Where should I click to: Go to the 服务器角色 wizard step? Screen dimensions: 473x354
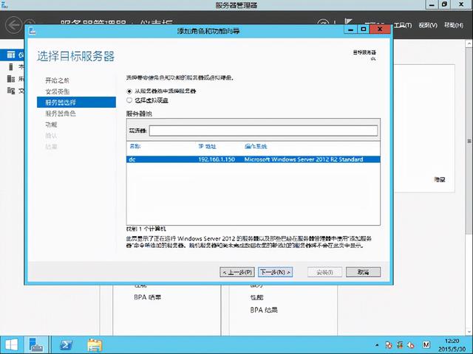click(x=61, y=114)
